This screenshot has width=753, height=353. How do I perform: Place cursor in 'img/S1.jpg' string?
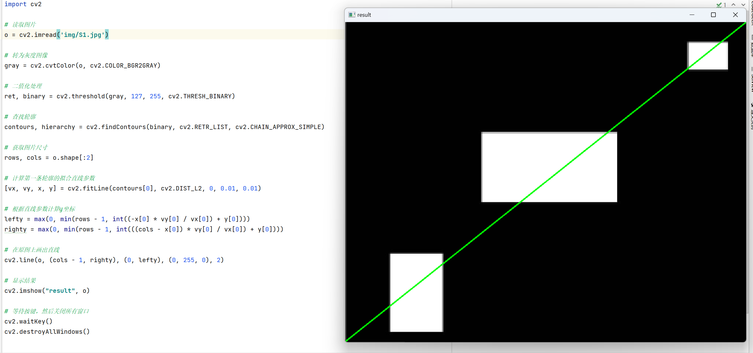pyautogui.click(x=82, y=35)
